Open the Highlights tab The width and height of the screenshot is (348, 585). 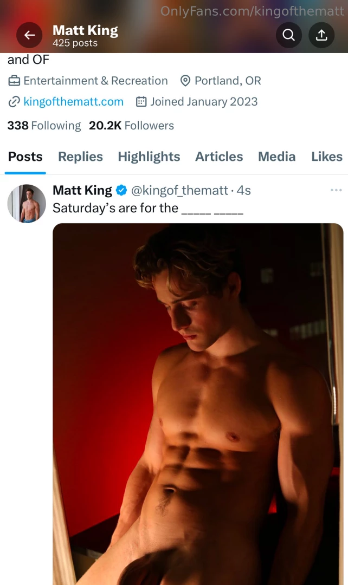coord(149,157)
